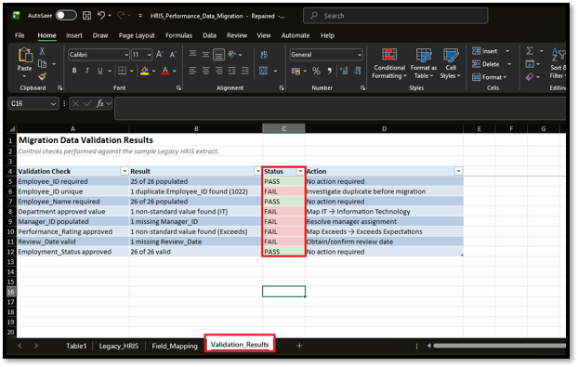Image resolution: width=578 pixels, height=367 pixels.
Task: Open the Table1 sheet tab
Action: 76,346
